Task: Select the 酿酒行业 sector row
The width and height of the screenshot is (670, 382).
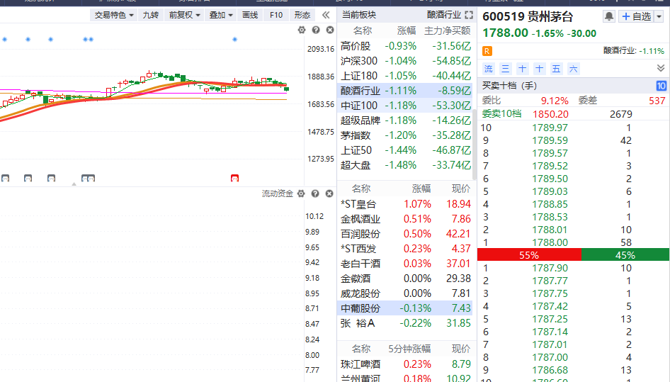Action: point(405,91)
